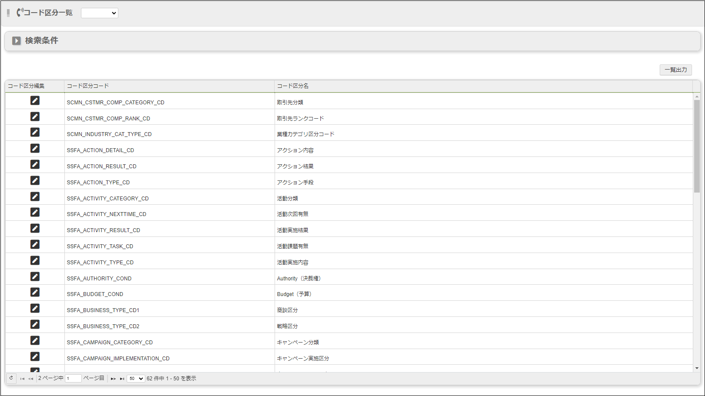This screenshot has width=705, height=396.
Task: Edit the SSFA_ACTION_TYPE_CD row
Action: pos(35,180)
